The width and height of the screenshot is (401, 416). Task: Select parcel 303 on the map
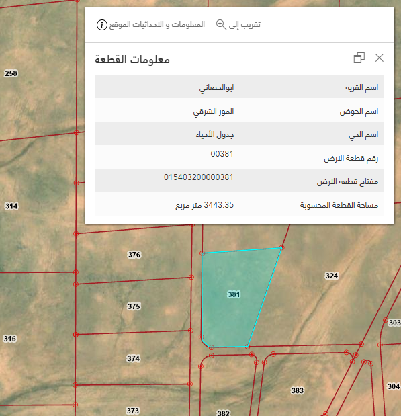[x=394, y=323]
